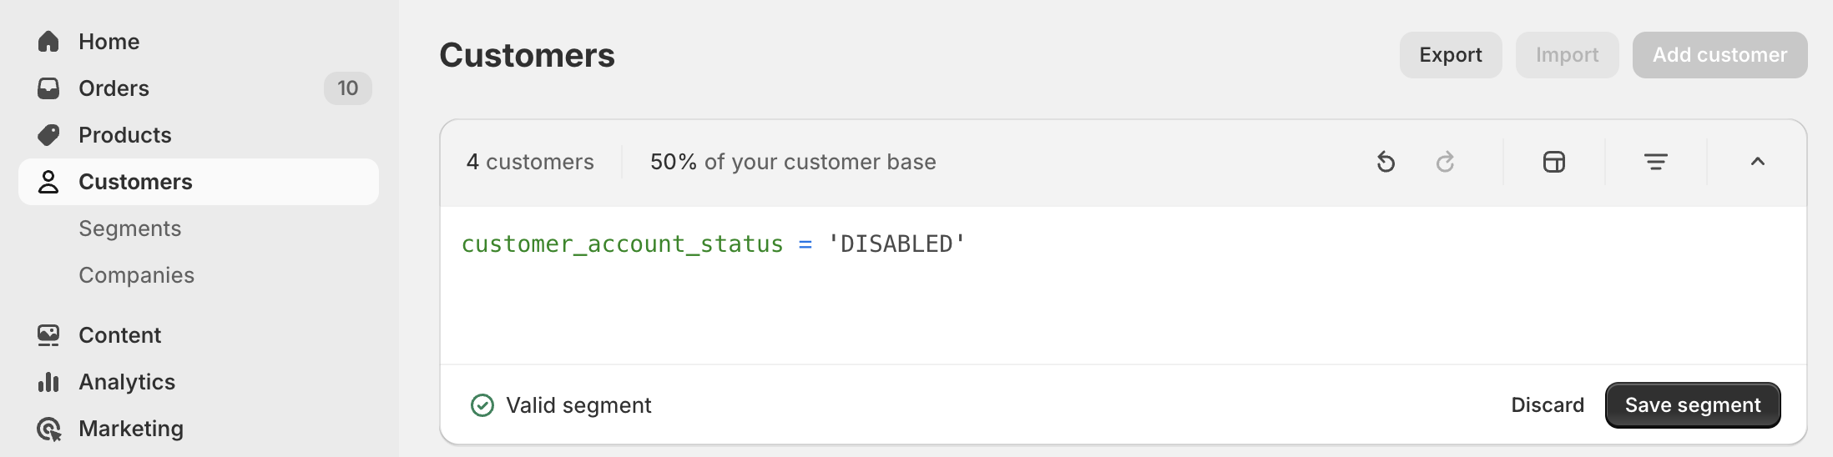Click the Analytics bar chart icon
The image size is (1833, 457).
tap(48, 382)
